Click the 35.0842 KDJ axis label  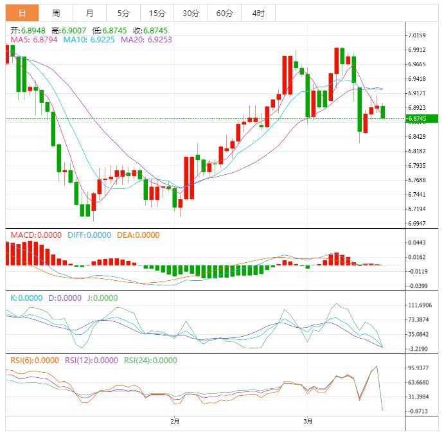coord(418,334)
